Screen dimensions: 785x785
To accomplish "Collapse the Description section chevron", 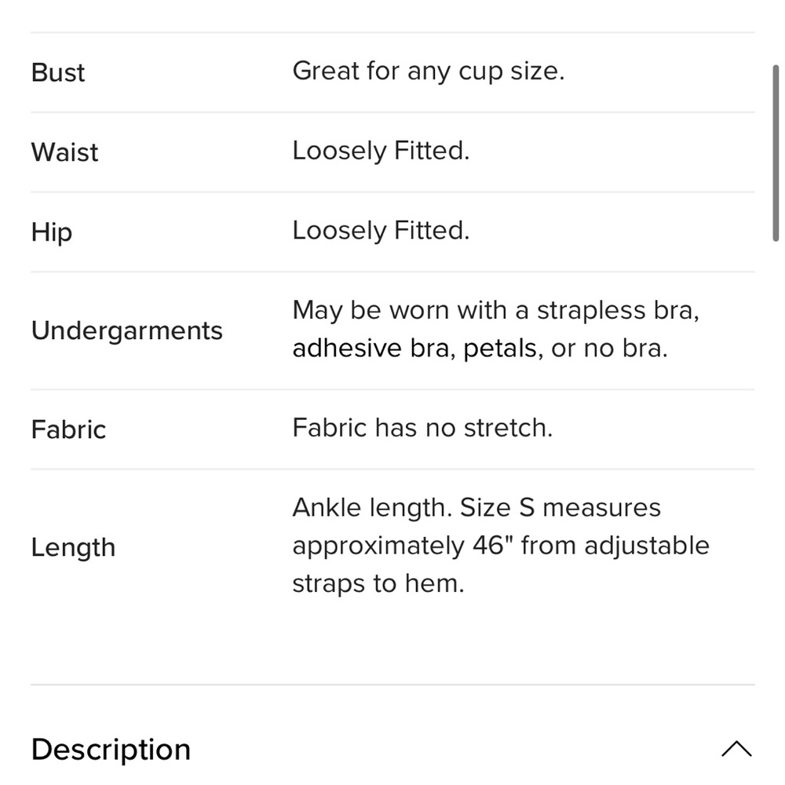I will [736, 749].
